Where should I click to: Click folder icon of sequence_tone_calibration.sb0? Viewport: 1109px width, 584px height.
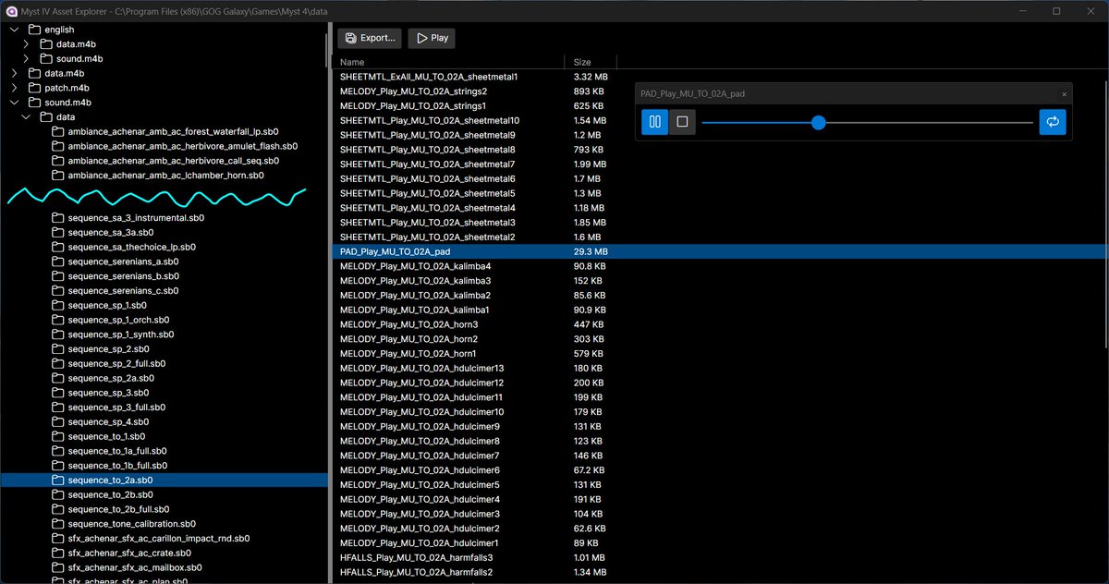tap(58, 524)
